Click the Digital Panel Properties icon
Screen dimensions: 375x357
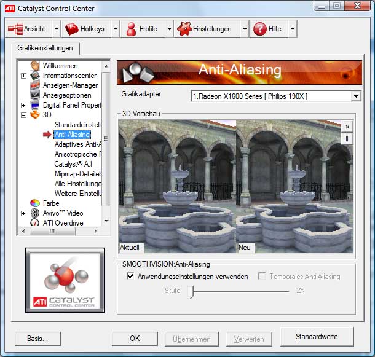pyautogui.click(x=35, y=105)
